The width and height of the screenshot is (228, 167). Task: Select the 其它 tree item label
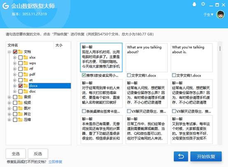click(x=27, y=114)
